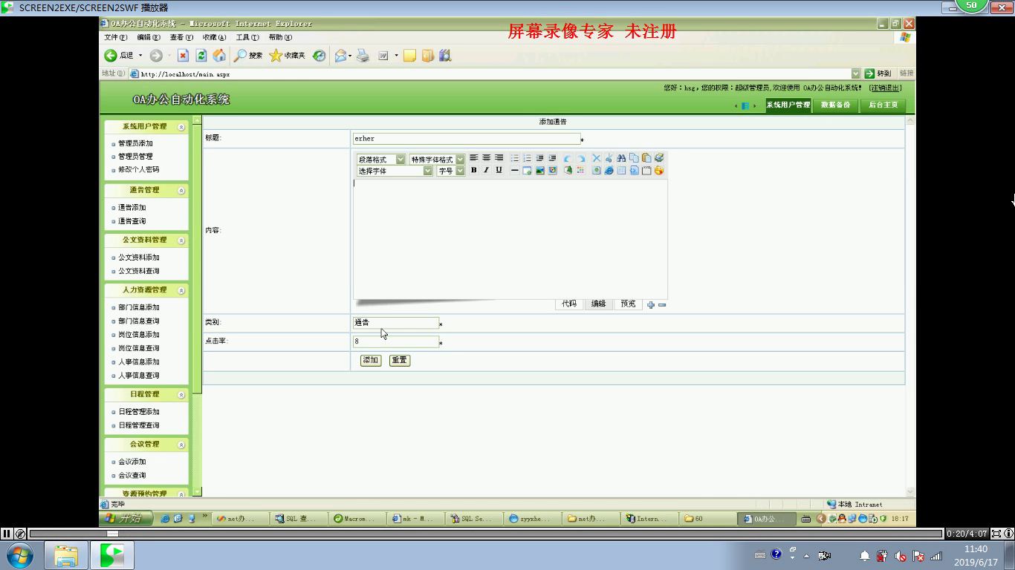
Task: Open File Explorer from Windows taskbar
Action: point(65,555)
